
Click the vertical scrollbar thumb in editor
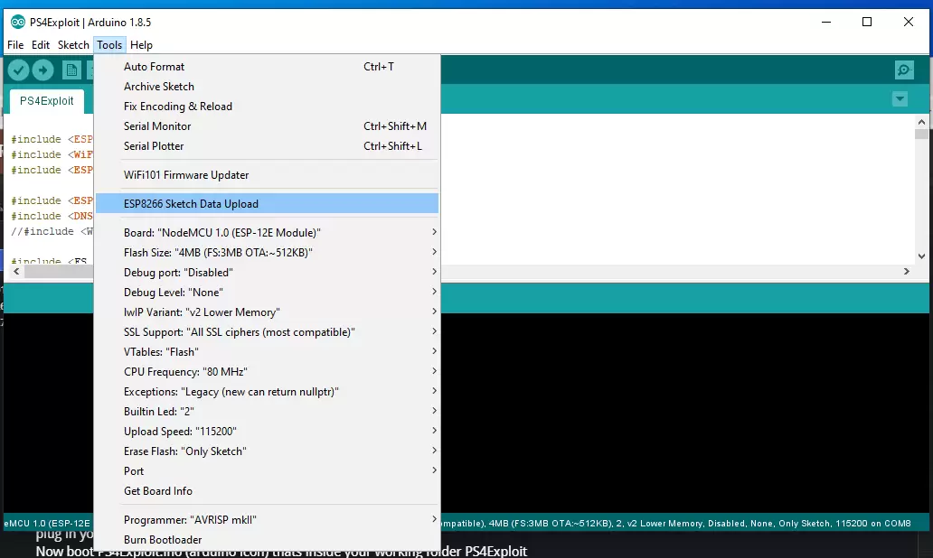(921, 134)
